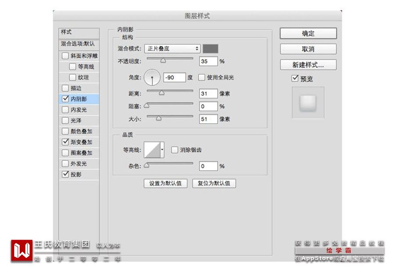Select the 内阴影 row label
Viewport: 395px width, 268px height.
click(79, 99)
